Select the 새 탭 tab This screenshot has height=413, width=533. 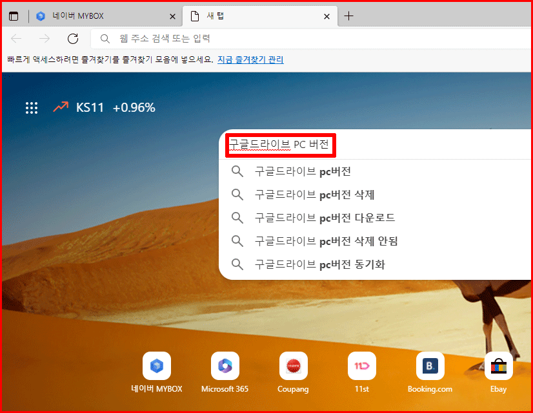tap(260, 16)
